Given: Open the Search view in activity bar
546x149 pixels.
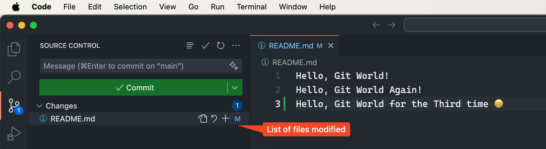Looking at the screenshot, I should 14,77.
